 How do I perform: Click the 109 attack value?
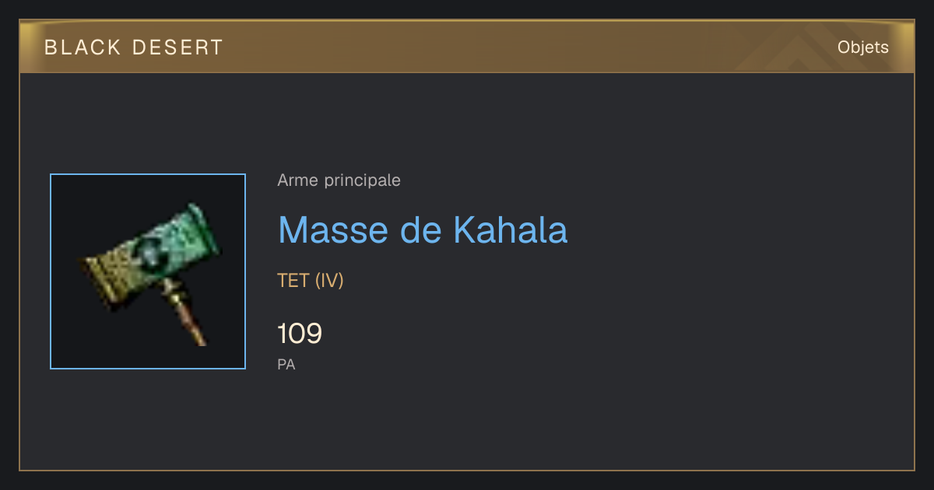(300, 334)
